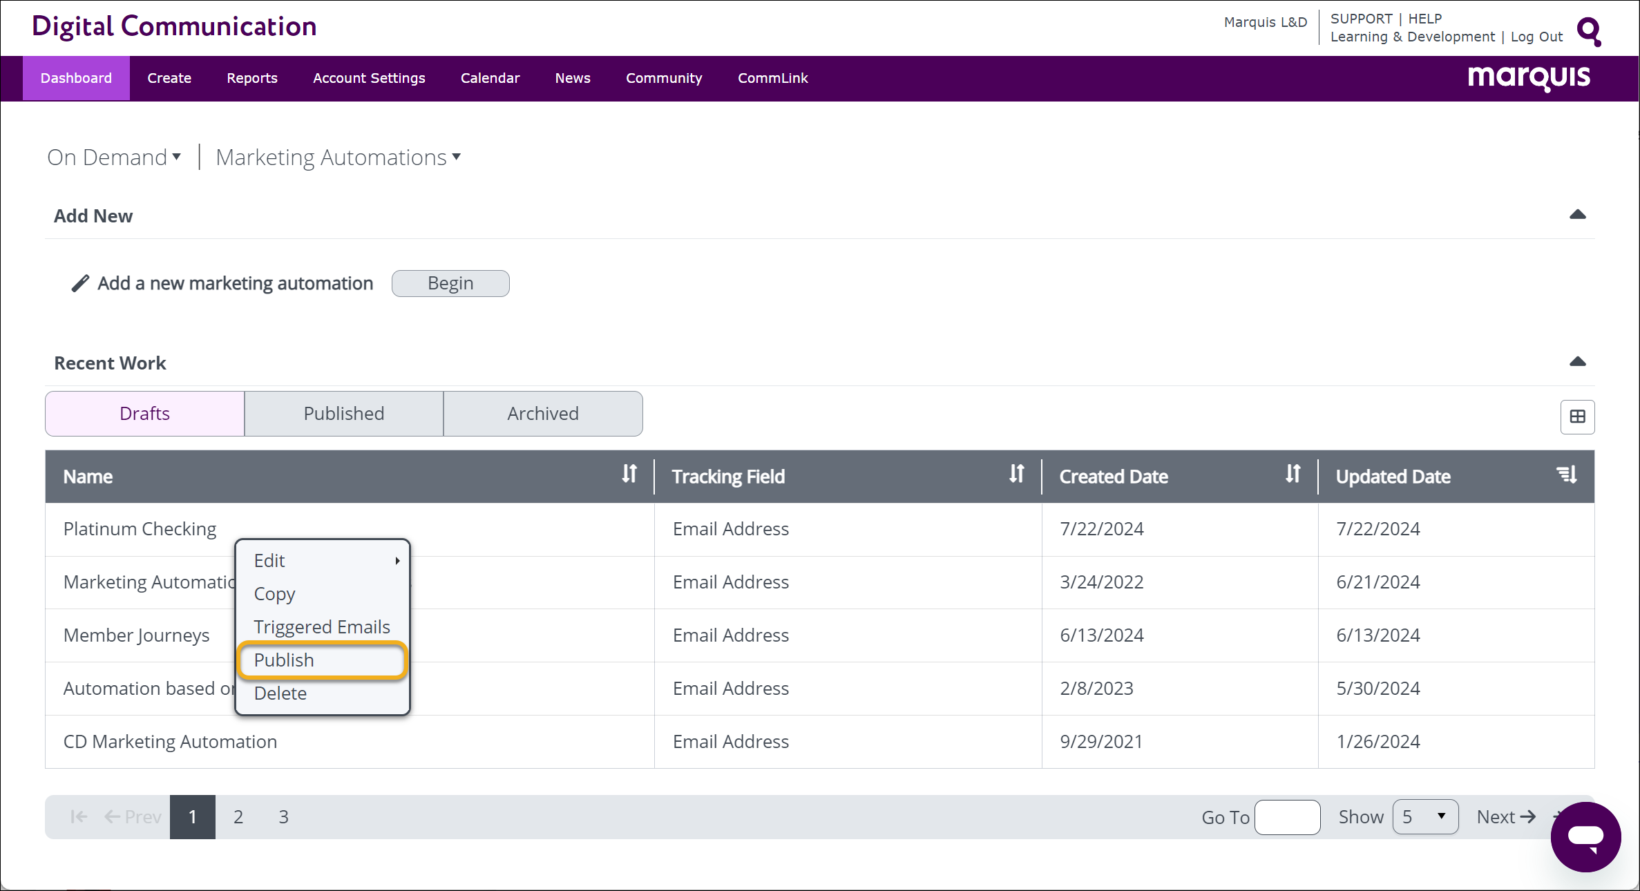The width and height of the screenshot is (1640, 891).
Task: Go to page 2
Action: [238, 817]
